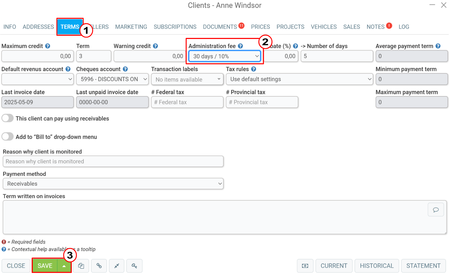Click the Administration fee help icon
Screen dimensions: 449x275
pyautogui.click(x=240, y=46)
